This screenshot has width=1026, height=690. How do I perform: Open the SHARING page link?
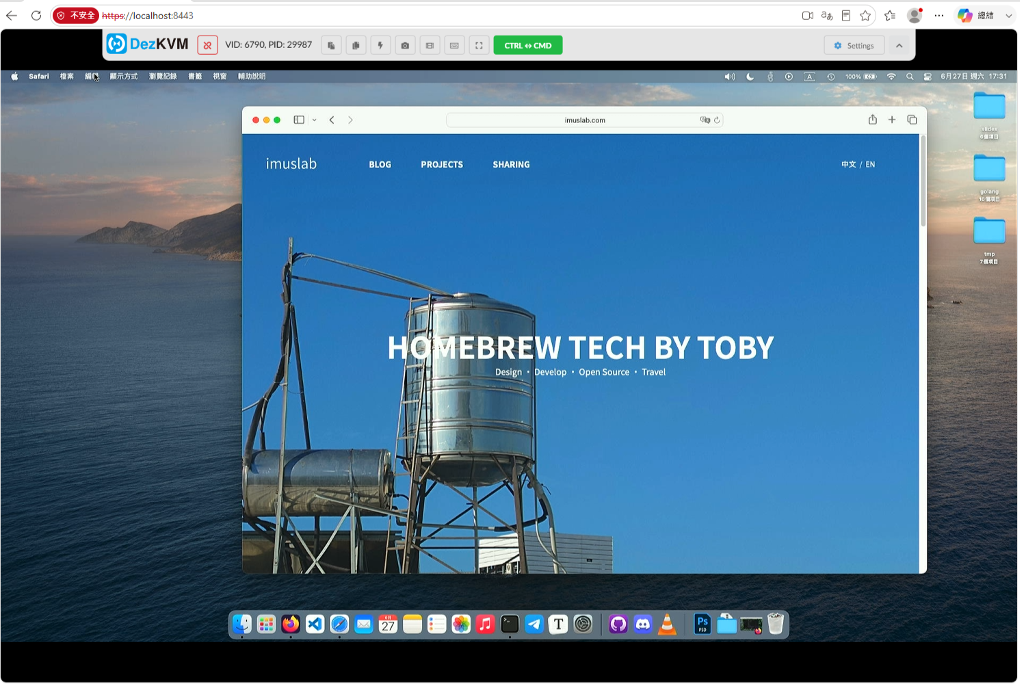[512, 165]
